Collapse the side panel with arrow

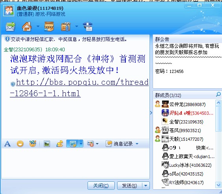pyautogui.click(x=151, y=113)
